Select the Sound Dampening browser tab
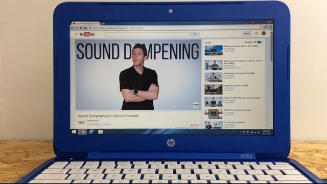 85,24
